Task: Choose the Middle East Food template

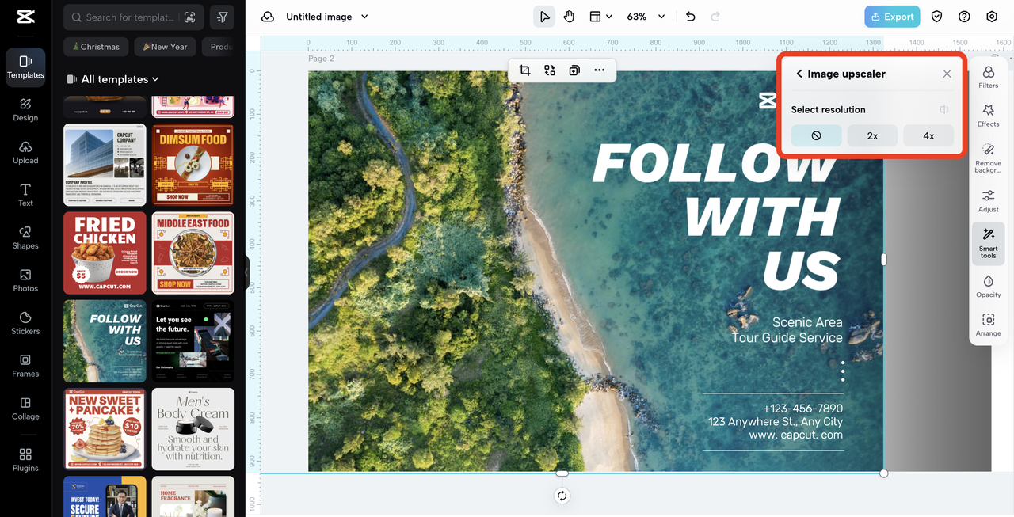Action: pos(193,253)
